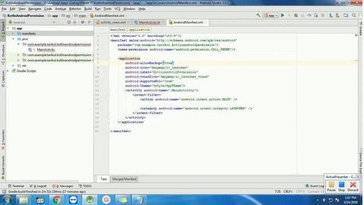
Task: Click the Search Everywhere magnifier icon
Action: coord(354,15)
